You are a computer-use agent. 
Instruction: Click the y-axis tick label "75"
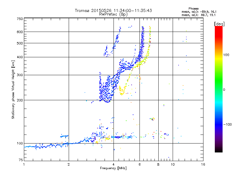point(21,160)
